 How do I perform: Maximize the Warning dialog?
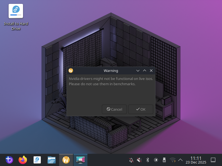click(145, 71)
